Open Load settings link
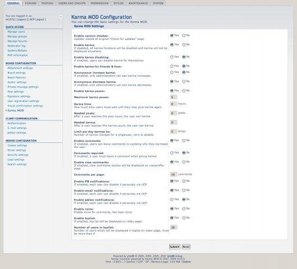297x269 pixels. 16,160
